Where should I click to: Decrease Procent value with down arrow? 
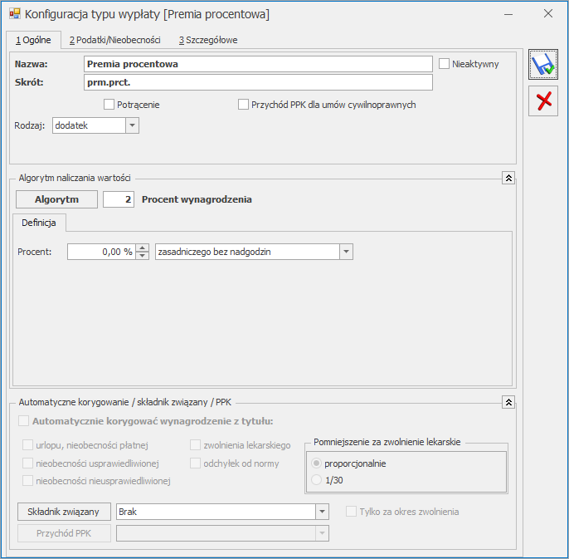[x=143, y=256]
